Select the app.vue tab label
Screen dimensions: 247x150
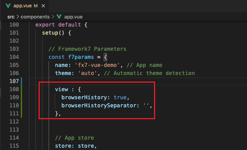click(x=22, y=6)
